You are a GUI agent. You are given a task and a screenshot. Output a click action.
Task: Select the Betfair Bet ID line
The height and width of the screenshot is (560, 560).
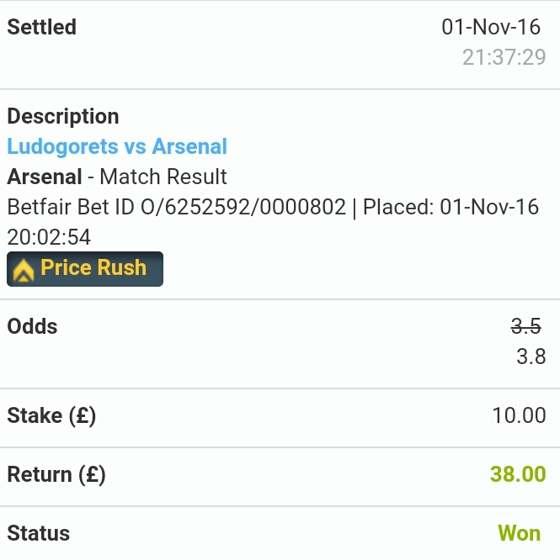point(177,207)
